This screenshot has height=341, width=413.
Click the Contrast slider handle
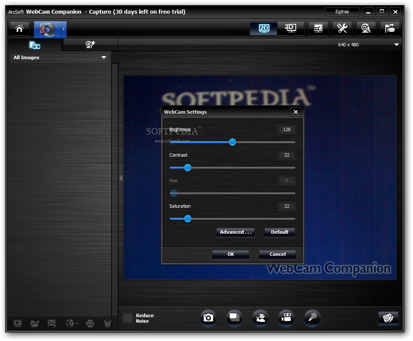[188, 168]
